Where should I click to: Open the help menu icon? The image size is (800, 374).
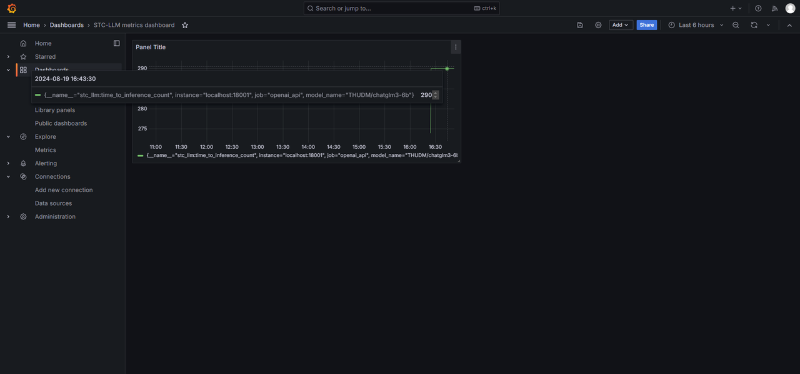coord(758,8)
